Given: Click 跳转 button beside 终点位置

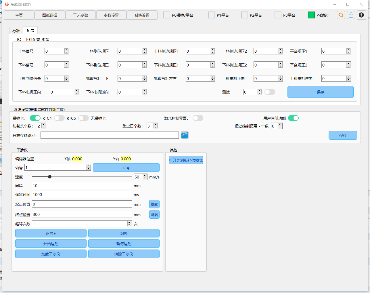Looking at the screenshot, I should point(154,215).
